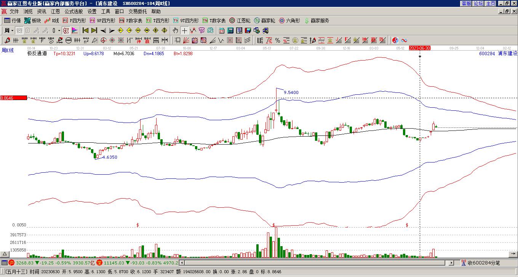Open the 9T四方形 tool
This screenshot has height=277, width=518.
pyautogui.click(x=186, y=21)
